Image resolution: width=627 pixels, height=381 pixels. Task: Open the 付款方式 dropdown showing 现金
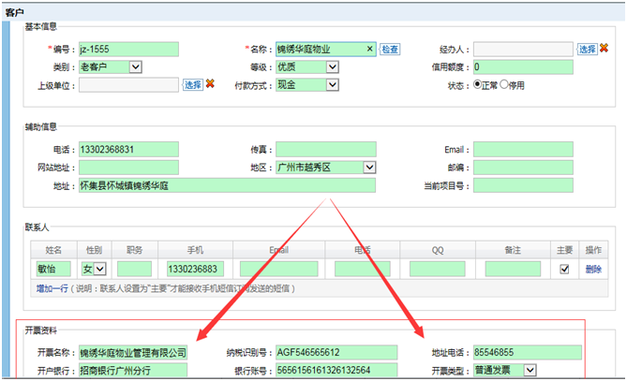click(x=332, y=84)
